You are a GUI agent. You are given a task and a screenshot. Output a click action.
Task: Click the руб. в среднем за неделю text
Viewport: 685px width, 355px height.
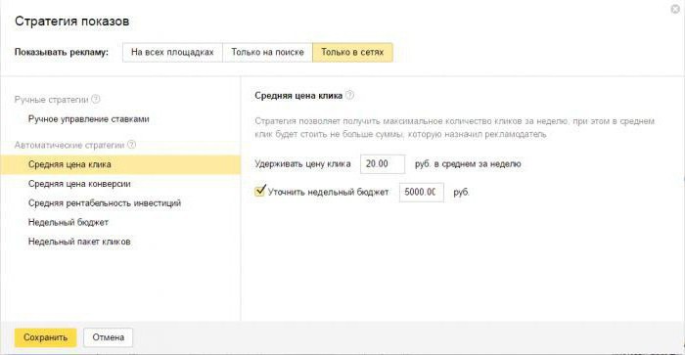tap(468, 164)
